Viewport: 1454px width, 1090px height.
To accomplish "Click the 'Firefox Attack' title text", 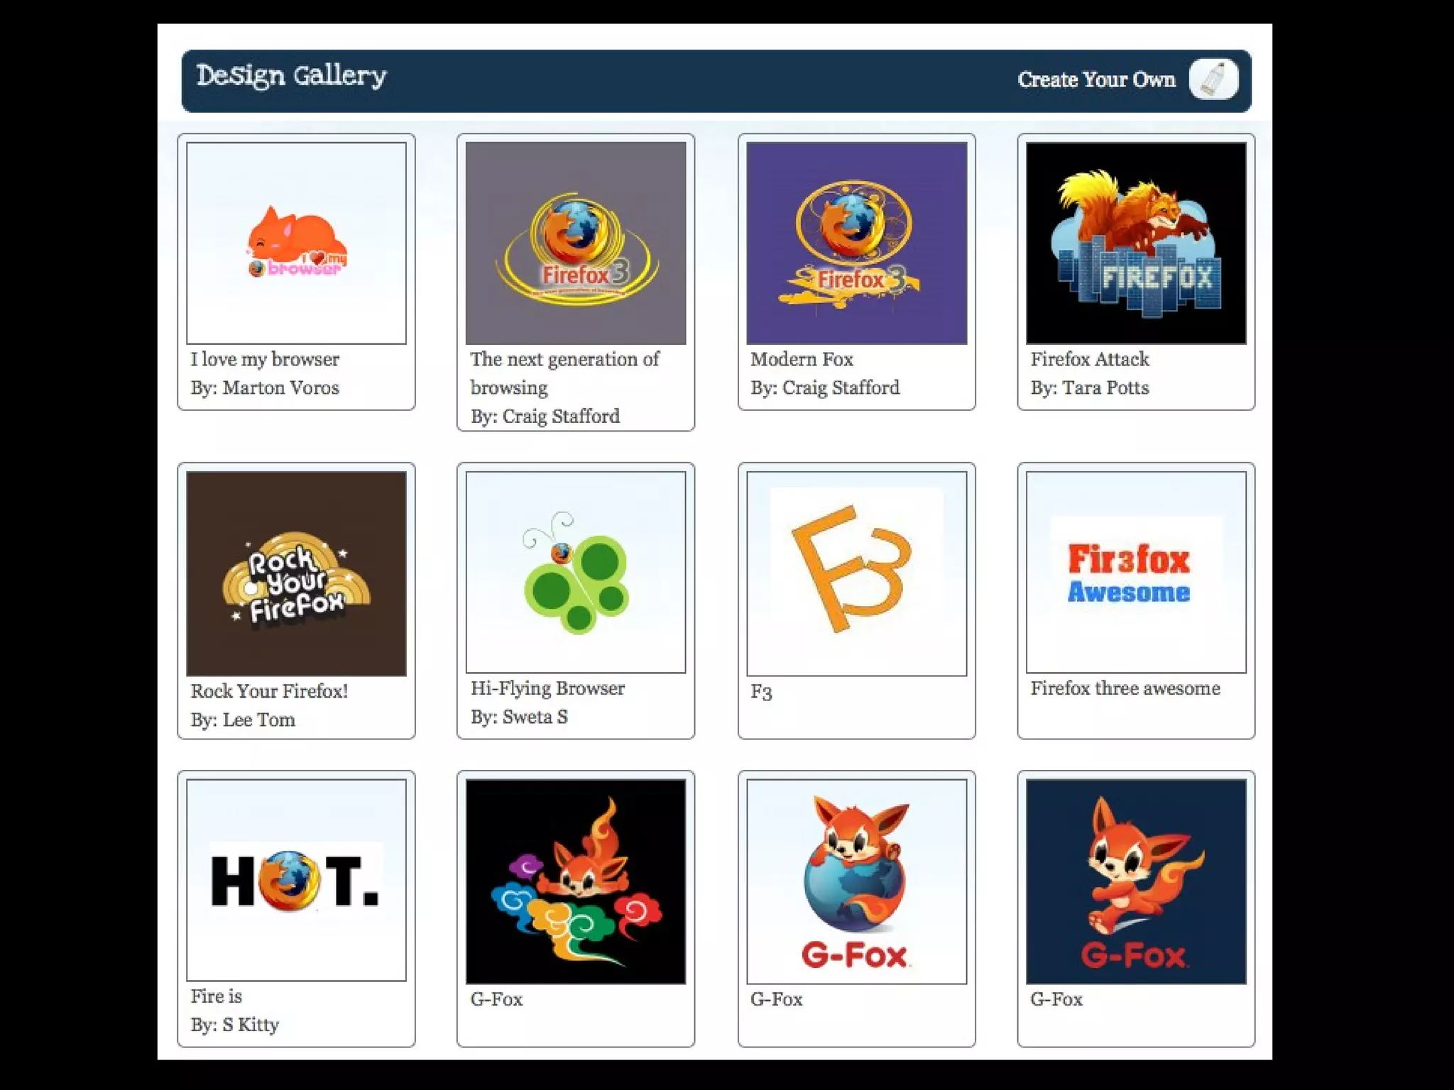I will (1090, 359).
